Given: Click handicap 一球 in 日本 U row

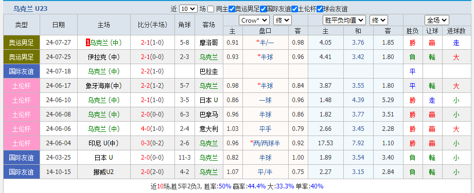Looking at the screenshot, I should tap(265, 100).
